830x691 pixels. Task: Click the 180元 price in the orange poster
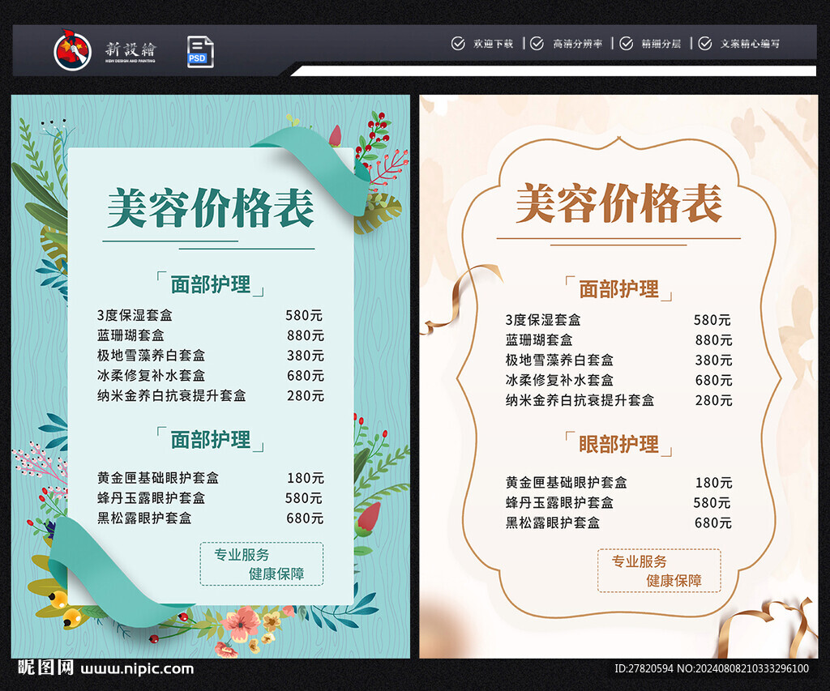coord(714,483)
